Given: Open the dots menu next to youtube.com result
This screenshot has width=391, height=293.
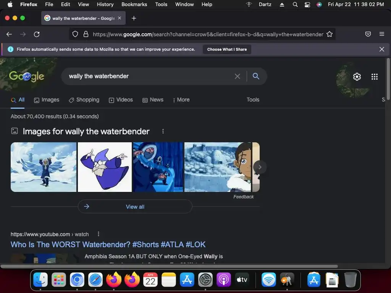Looking at the screenshot, I should pyautogui.click(x=99, y=234).
